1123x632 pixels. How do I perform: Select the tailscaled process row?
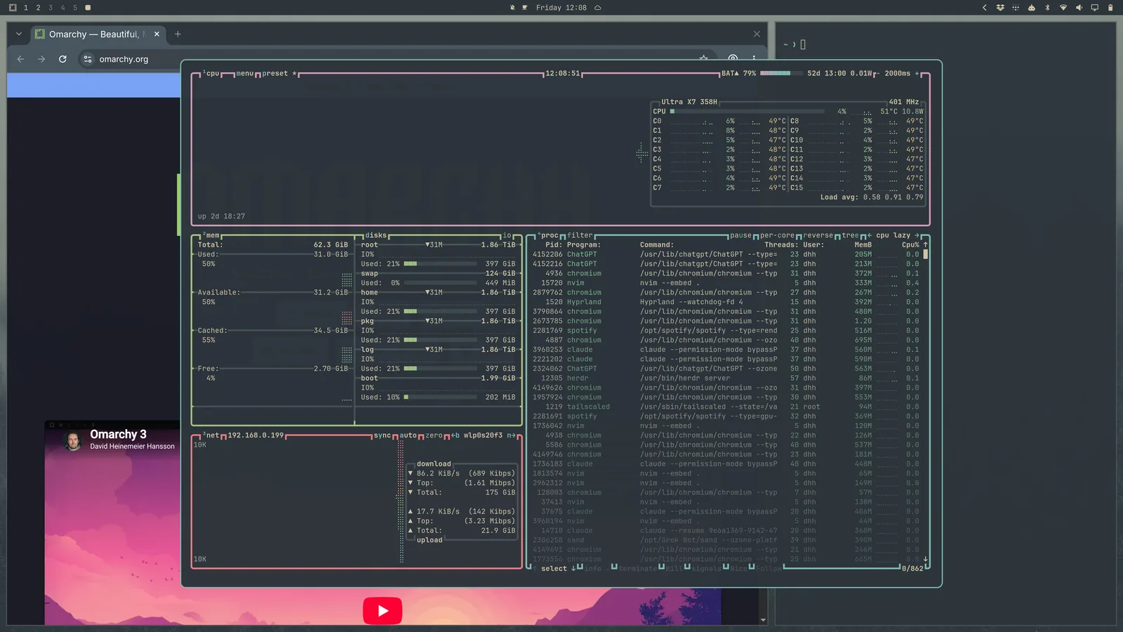[x=726, y=407]
